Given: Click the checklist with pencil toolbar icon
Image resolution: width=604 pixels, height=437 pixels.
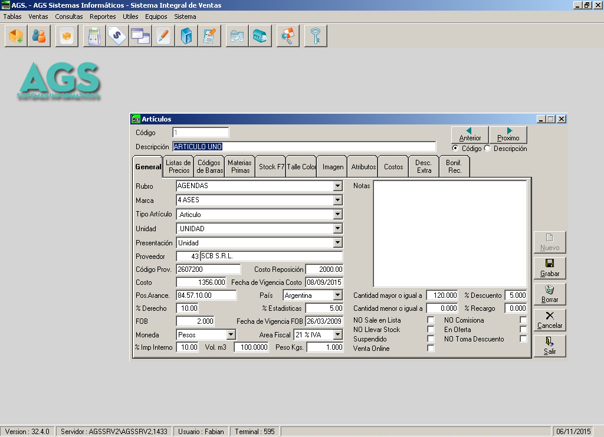Looking at the screenshot, I should click(209, 36).
